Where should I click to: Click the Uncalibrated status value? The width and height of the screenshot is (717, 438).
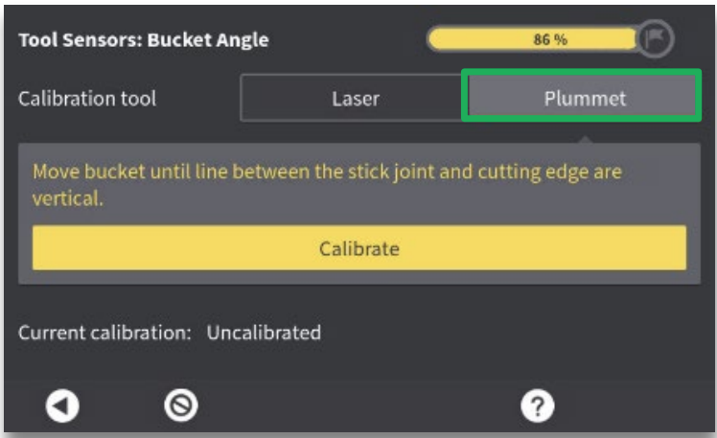pos(264,334)
